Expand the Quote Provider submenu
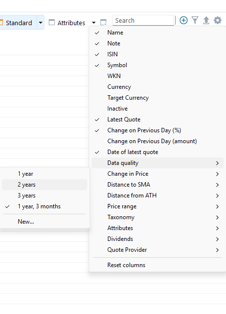226x314 pixels. (x=158, y=250)
